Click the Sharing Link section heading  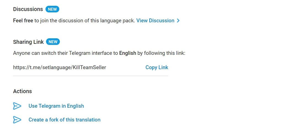pos(28,42)
